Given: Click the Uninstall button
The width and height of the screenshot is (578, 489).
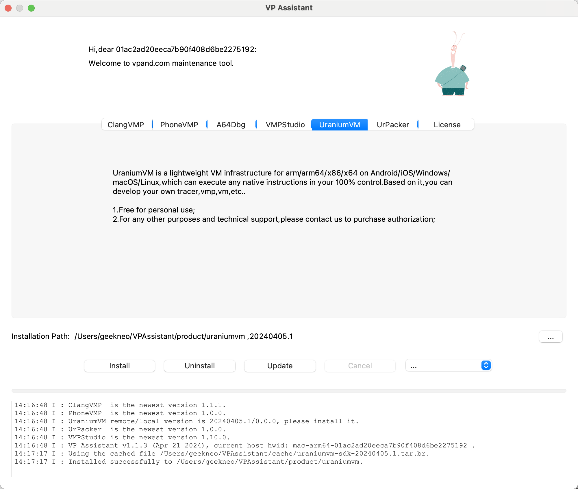Looking at the screenshot, I should 199,366.
